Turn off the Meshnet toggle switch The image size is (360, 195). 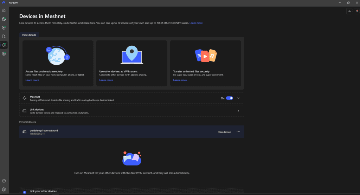tap(229, 98)
